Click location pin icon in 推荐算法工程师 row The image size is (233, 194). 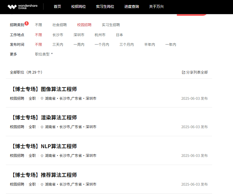pyautogui.click(x=42, y=184)
